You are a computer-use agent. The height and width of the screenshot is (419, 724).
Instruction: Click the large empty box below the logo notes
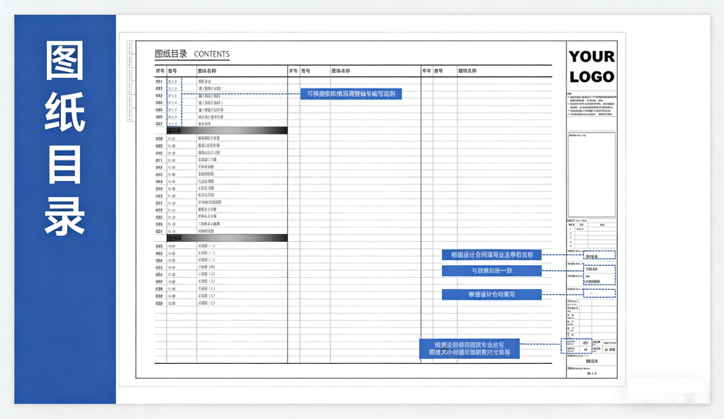tap(592, 175)
